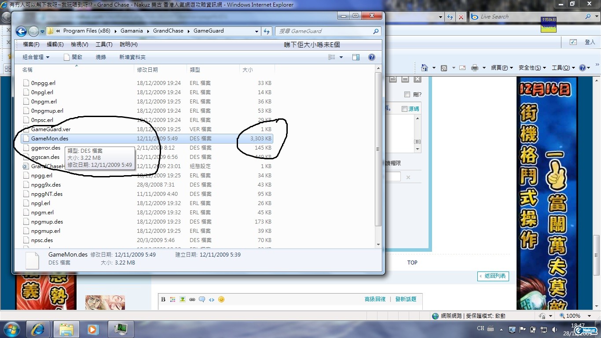The image size is (601, 338).
Task: Click bold B in reply editor
Action: (163, 299)
